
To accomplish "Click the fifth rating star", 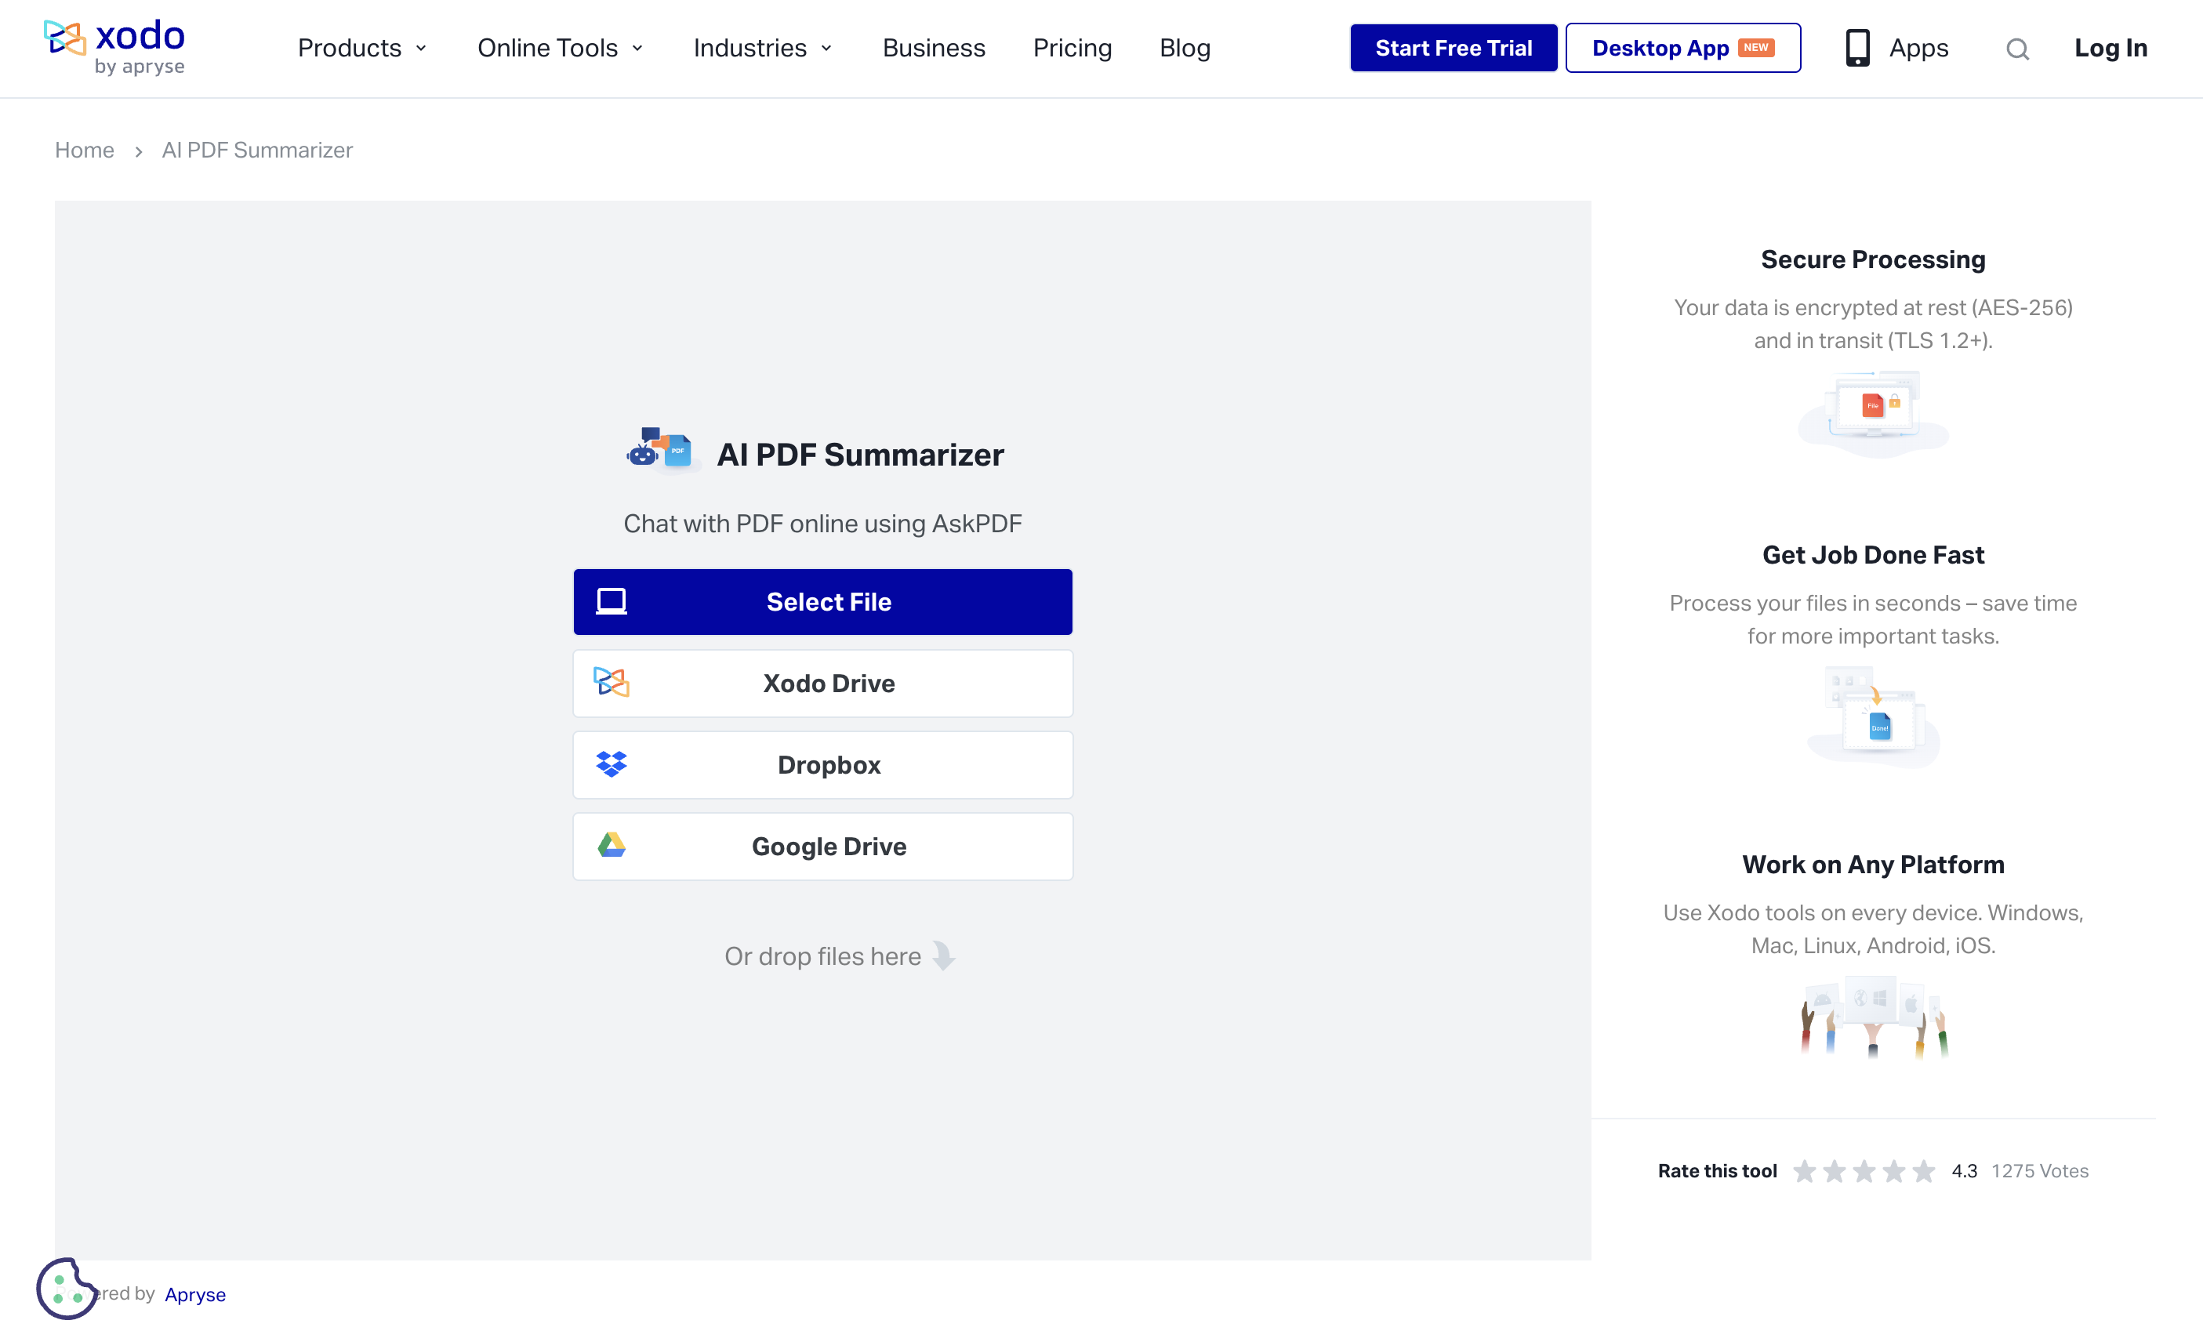I will (x=1923, y=1171).
